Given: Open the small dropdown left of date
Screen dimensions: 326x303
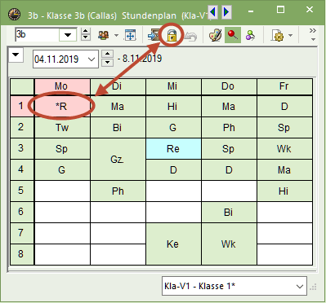Looking at the screenshot, I should click(x=16, y=55).
